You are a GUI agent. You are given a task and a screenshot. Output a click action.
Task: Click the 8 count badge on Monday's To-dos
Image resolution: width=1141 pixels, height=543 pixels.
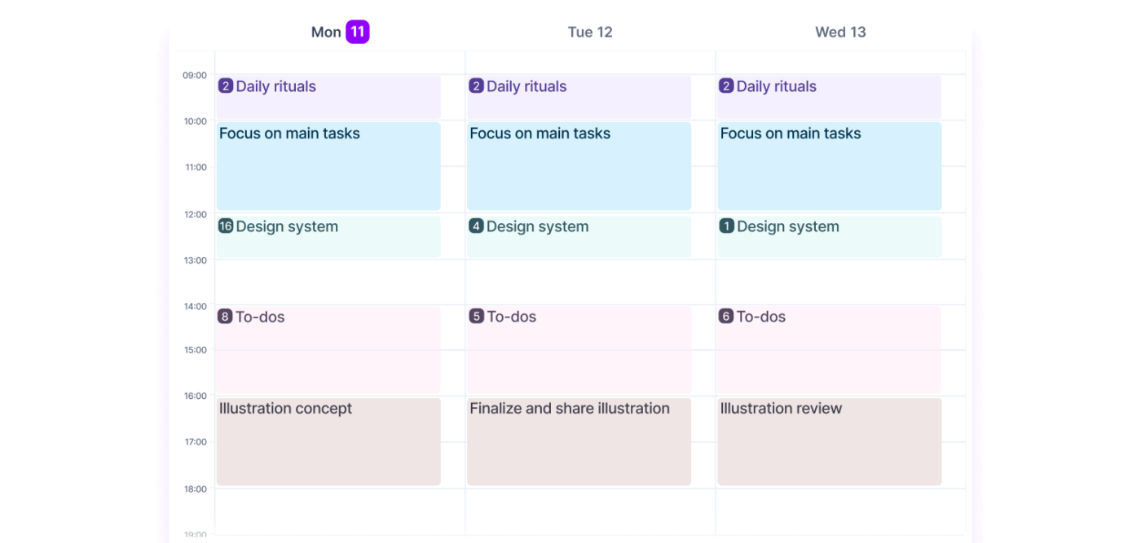225,317
